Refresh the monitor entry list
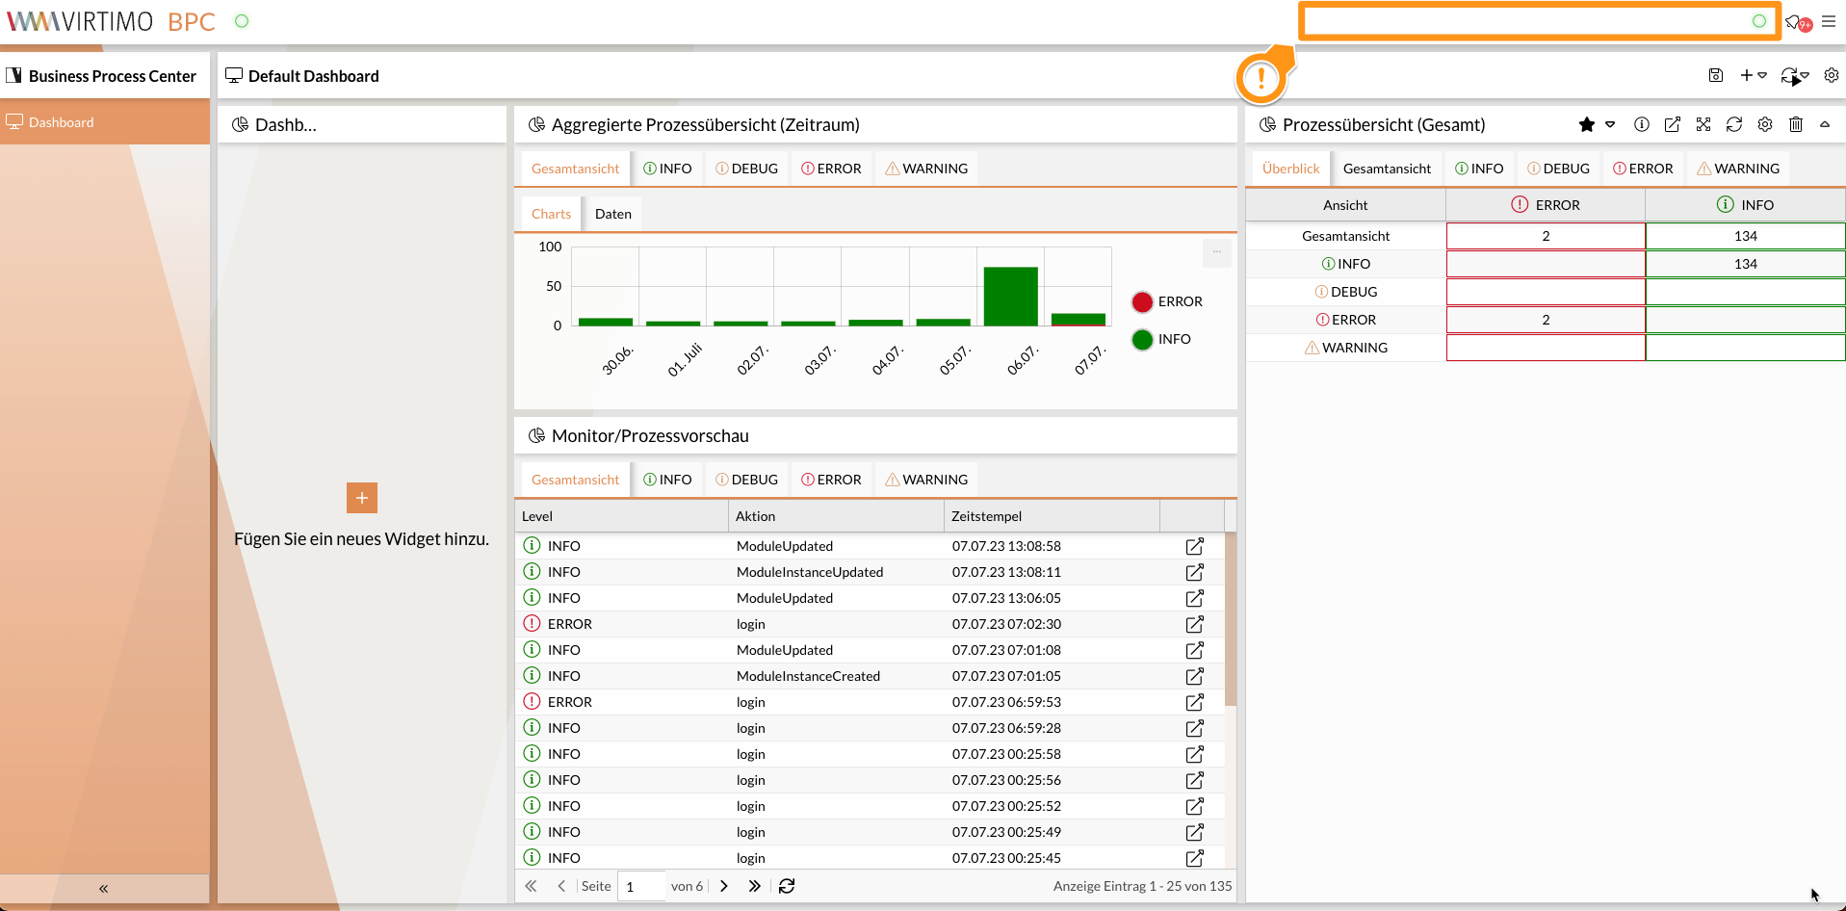 (787, 885)
